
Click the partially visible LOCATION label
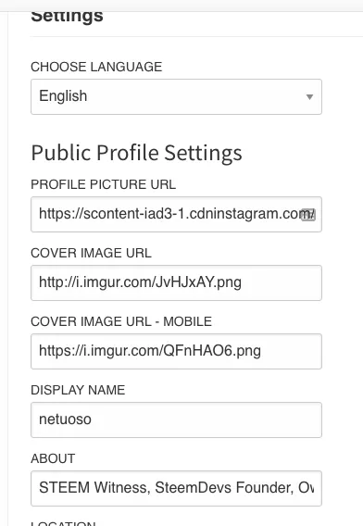pos(63,523)
